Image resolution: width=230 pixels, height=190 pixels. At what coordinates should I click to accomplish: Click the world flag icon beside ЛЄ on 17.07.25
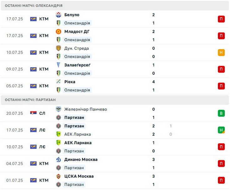point(33,130)
